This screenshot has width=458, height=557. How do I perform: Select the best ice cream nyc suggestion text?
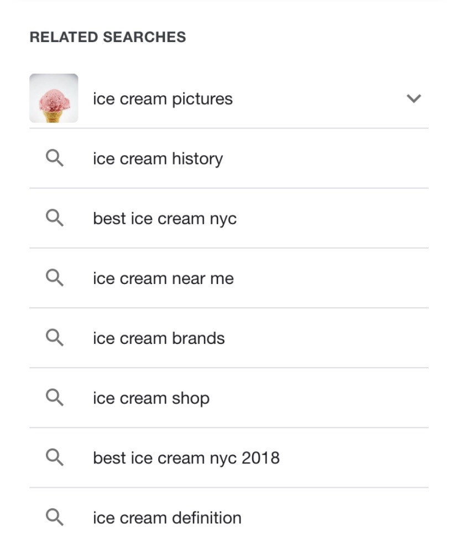pyautogui.click(x=165, y=219)
